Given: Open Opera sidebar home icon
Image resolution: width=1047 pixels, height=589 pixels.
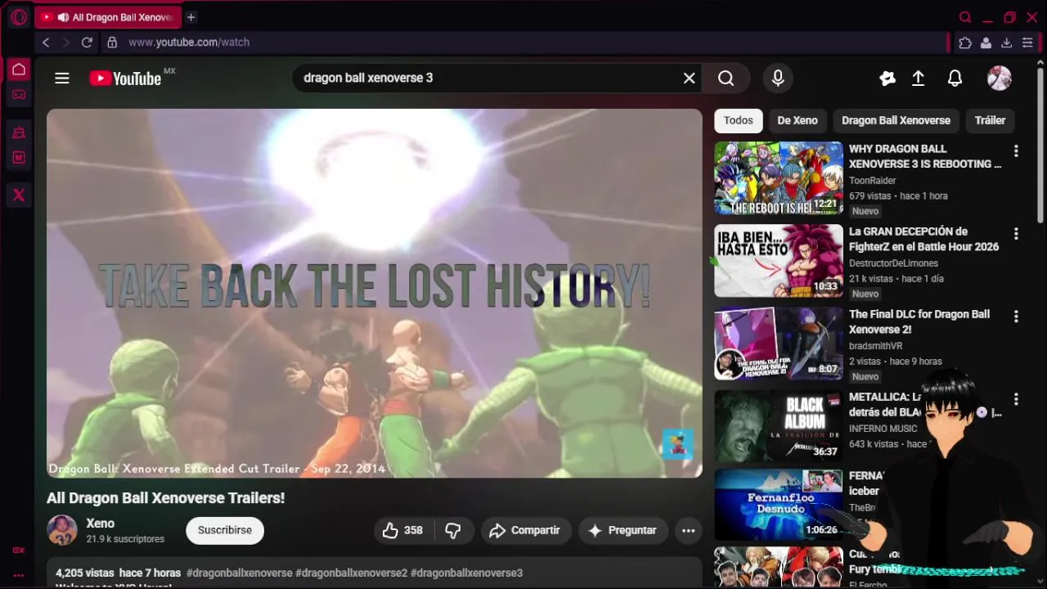Looking at the screenshot, I should [x=19, y=70].
